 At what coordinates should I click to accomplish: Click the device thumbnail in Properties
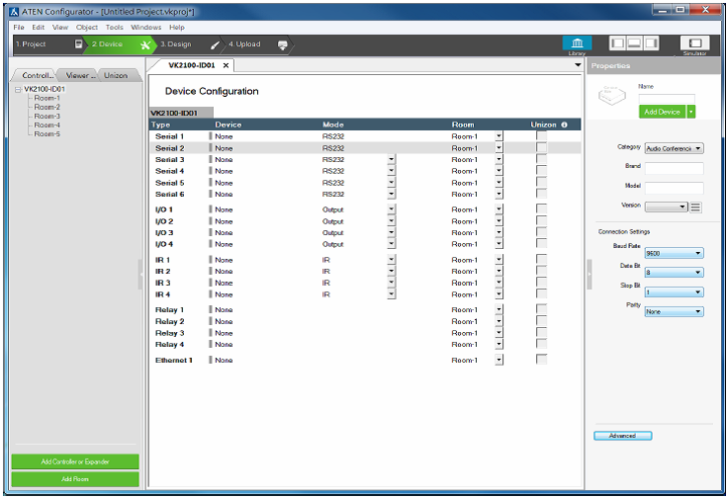pos(612,95)
